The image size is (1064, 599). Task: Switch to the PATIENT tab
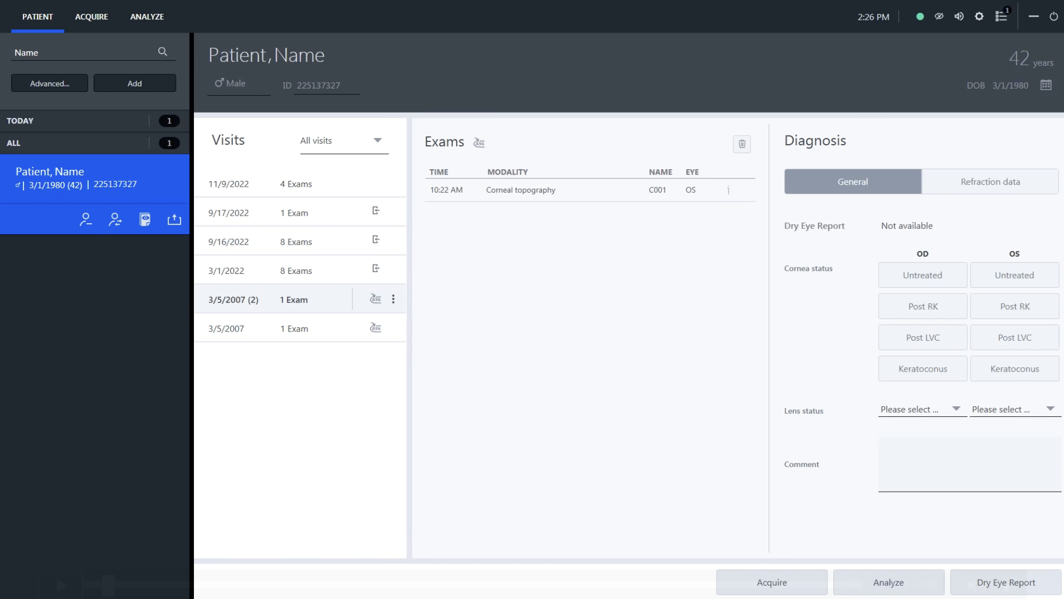(37, 17)
